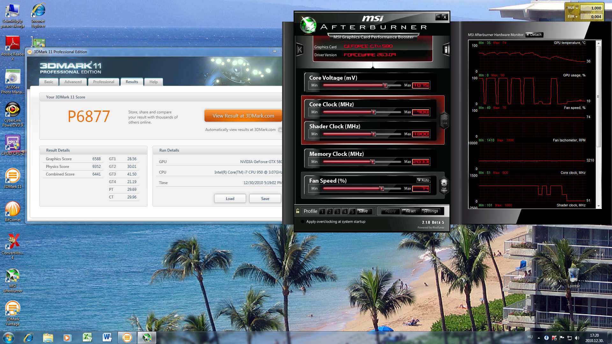Image resolution: width=612 pixels, height=344 pixels.
Task: Toggle the core/shader clock Link hexagon
Action: [444, 121]
